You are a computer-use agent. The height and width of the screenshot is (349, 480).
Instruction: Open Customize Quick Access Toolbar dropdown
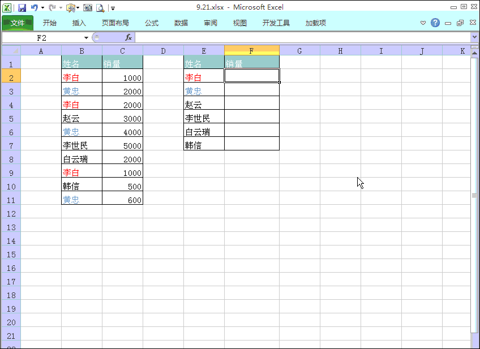113,8
